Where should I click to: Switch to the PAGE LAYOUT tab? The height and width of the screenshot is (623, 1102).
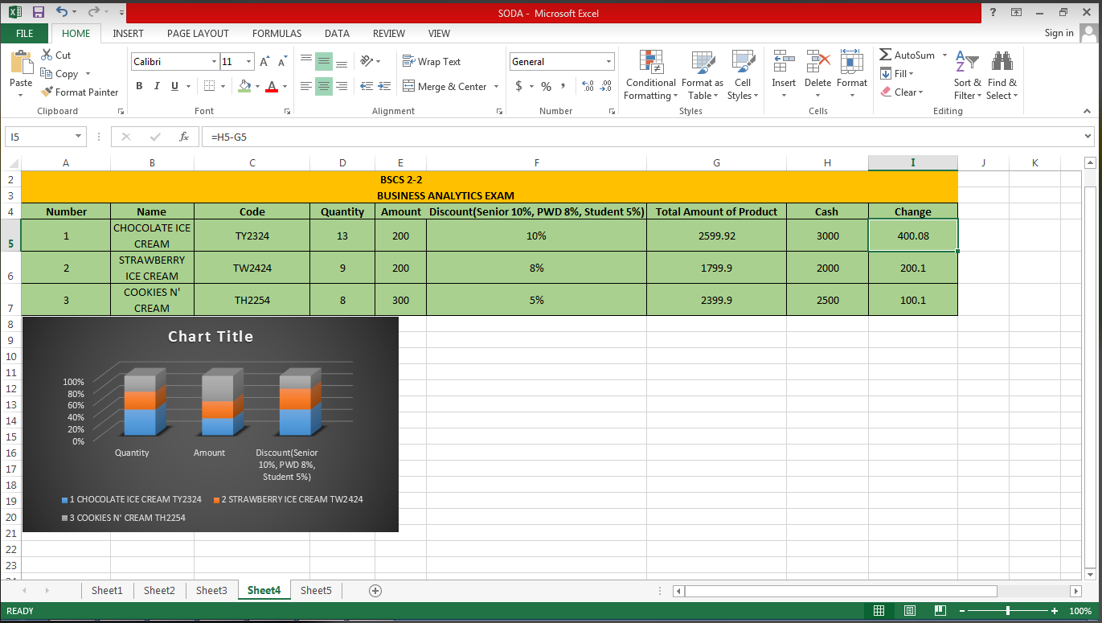[x=198, y=33]
